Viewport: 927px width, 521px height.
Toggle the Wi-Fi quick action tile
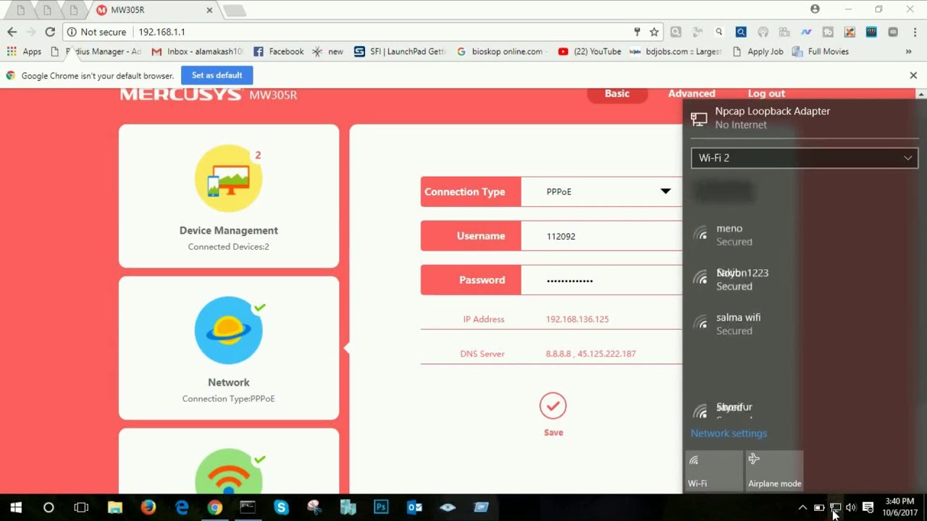coord(713,471)
